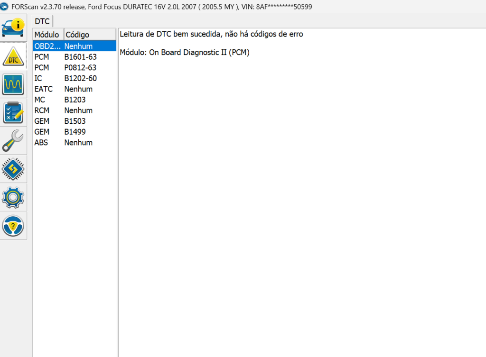Open the vehicle information section icon

tap(13, 28)
